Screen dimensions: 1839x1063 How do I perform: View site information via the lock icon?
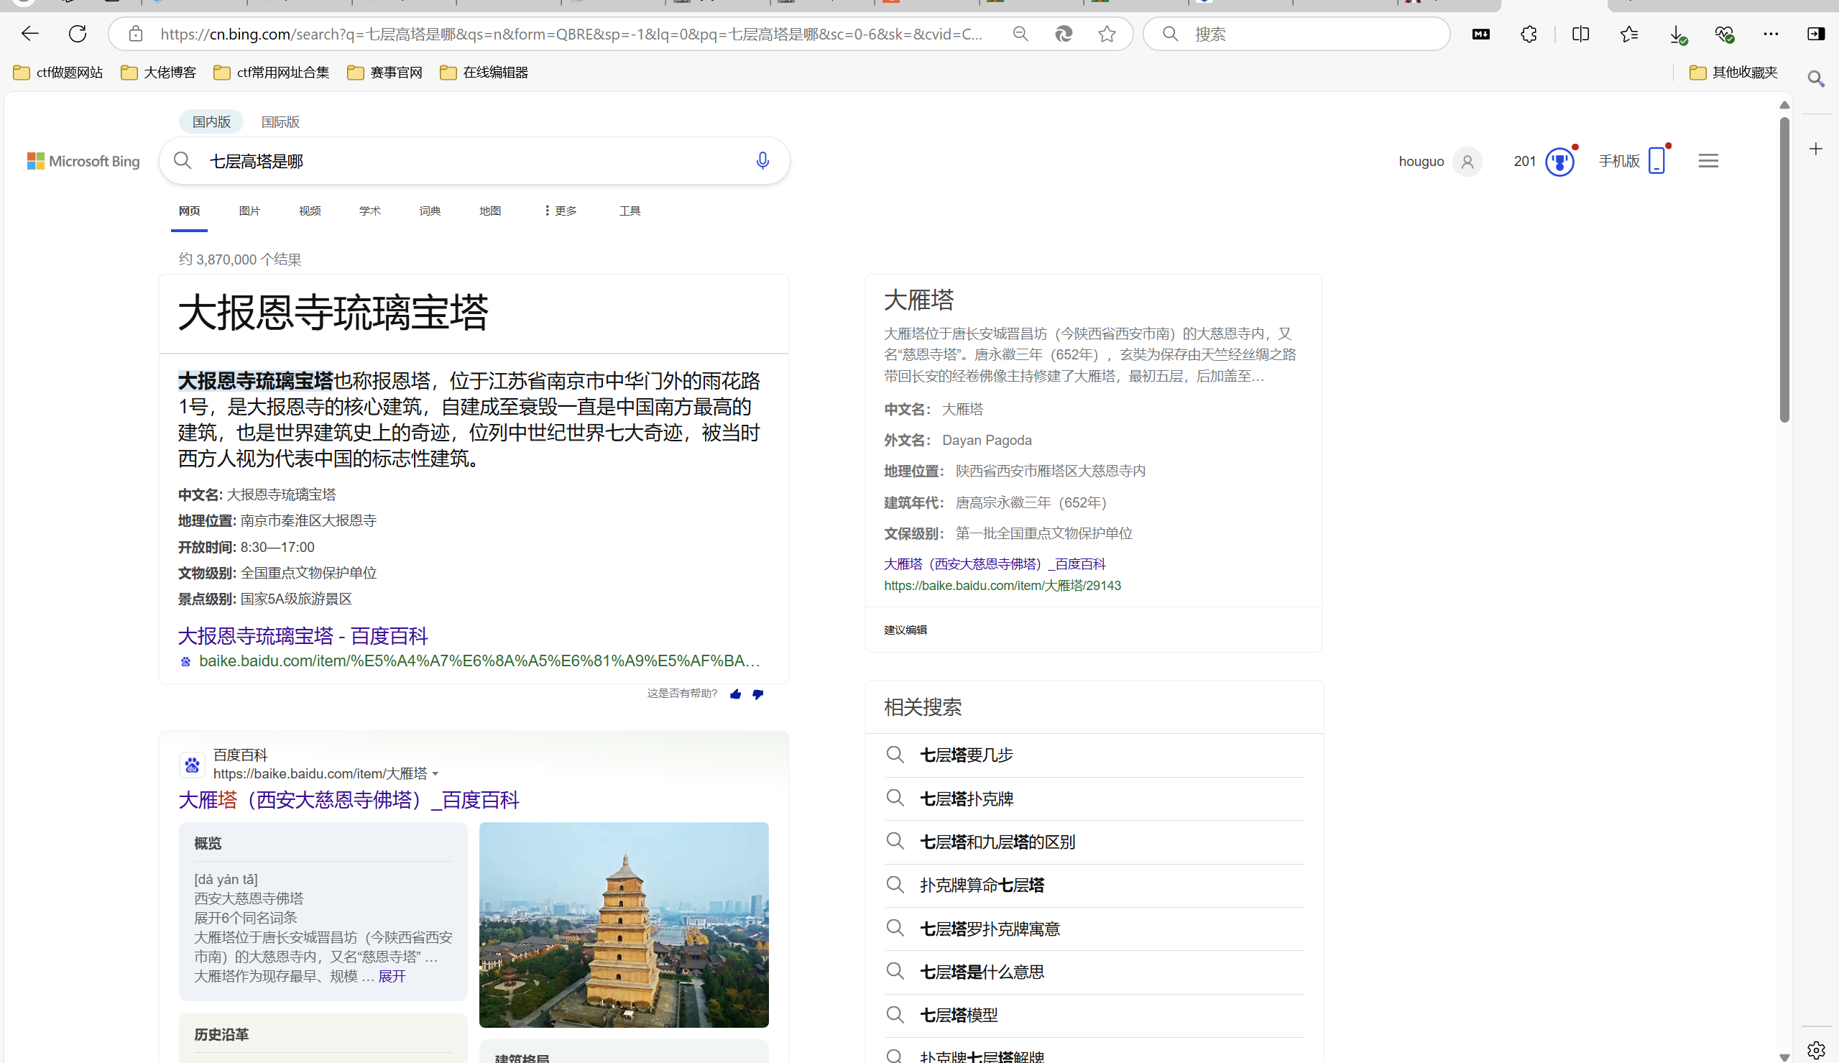tap(135, 34)
